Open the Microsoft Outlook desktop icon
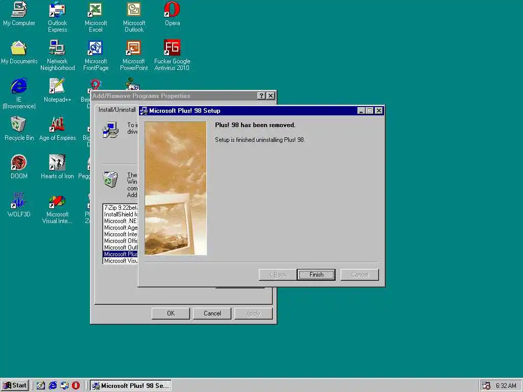Viewport: 523px width, 392px height. point(134,17)
